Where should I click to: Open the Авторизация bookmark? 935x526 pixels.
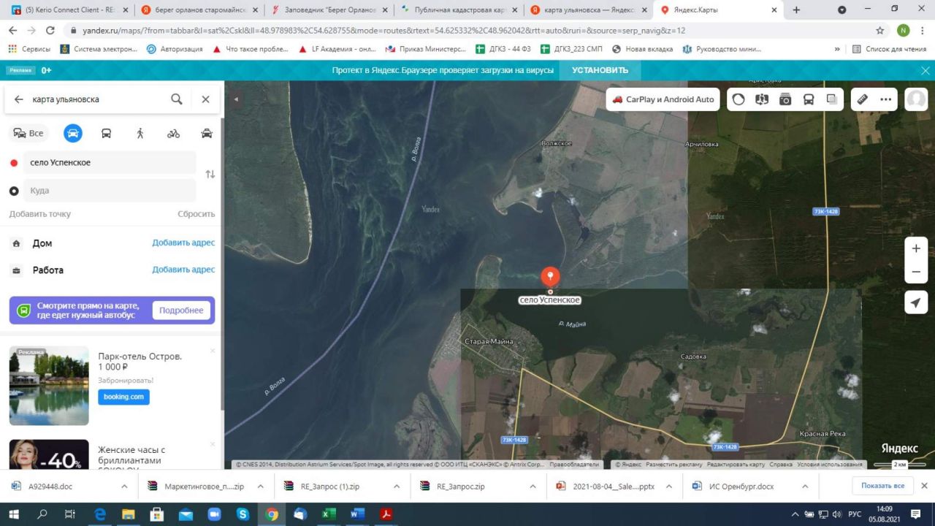coord(174,49)
